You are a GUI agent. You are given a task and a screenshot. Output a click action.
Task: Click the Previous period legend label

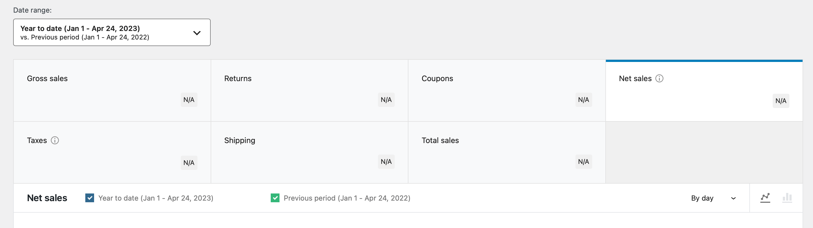coord(347,198)
